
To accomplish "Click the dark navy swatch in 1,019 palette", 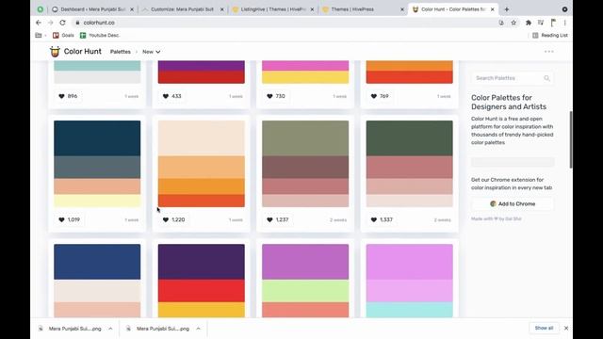I will (97, 138).
